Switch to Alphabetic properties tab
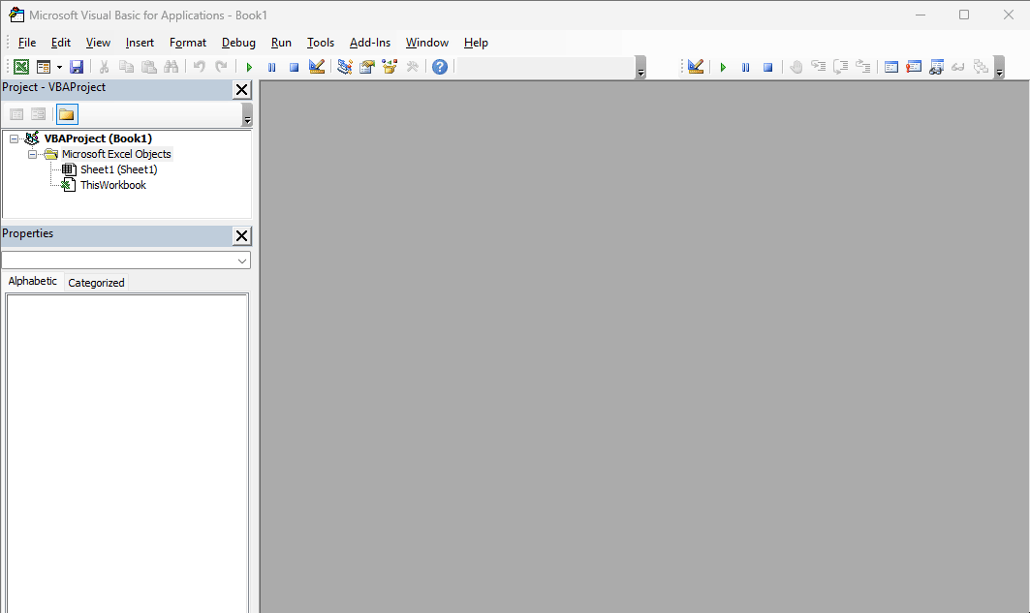This screenshot has width=1030, height=613. click(33, 281)
